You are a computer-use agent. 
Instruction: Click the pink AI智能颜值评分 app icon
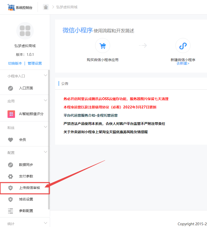11,114
